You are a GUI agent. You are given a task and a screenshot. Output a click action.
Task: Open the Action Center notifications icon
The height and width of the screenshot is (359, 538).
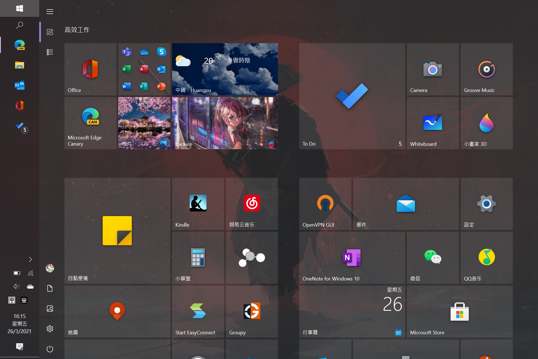coord(20,347)
